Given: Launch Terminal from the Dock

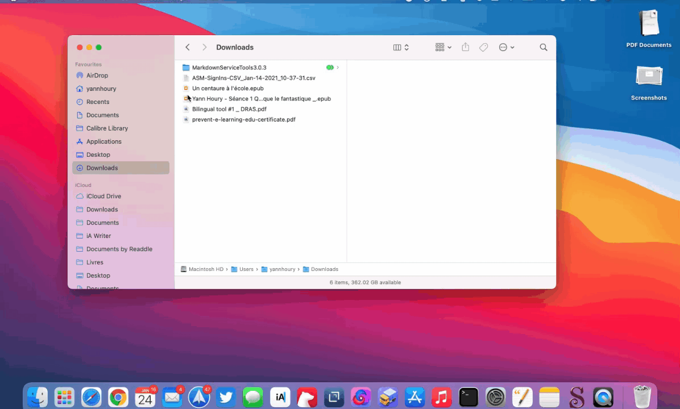Looking at the screenshot, I should tap(468, 397).
